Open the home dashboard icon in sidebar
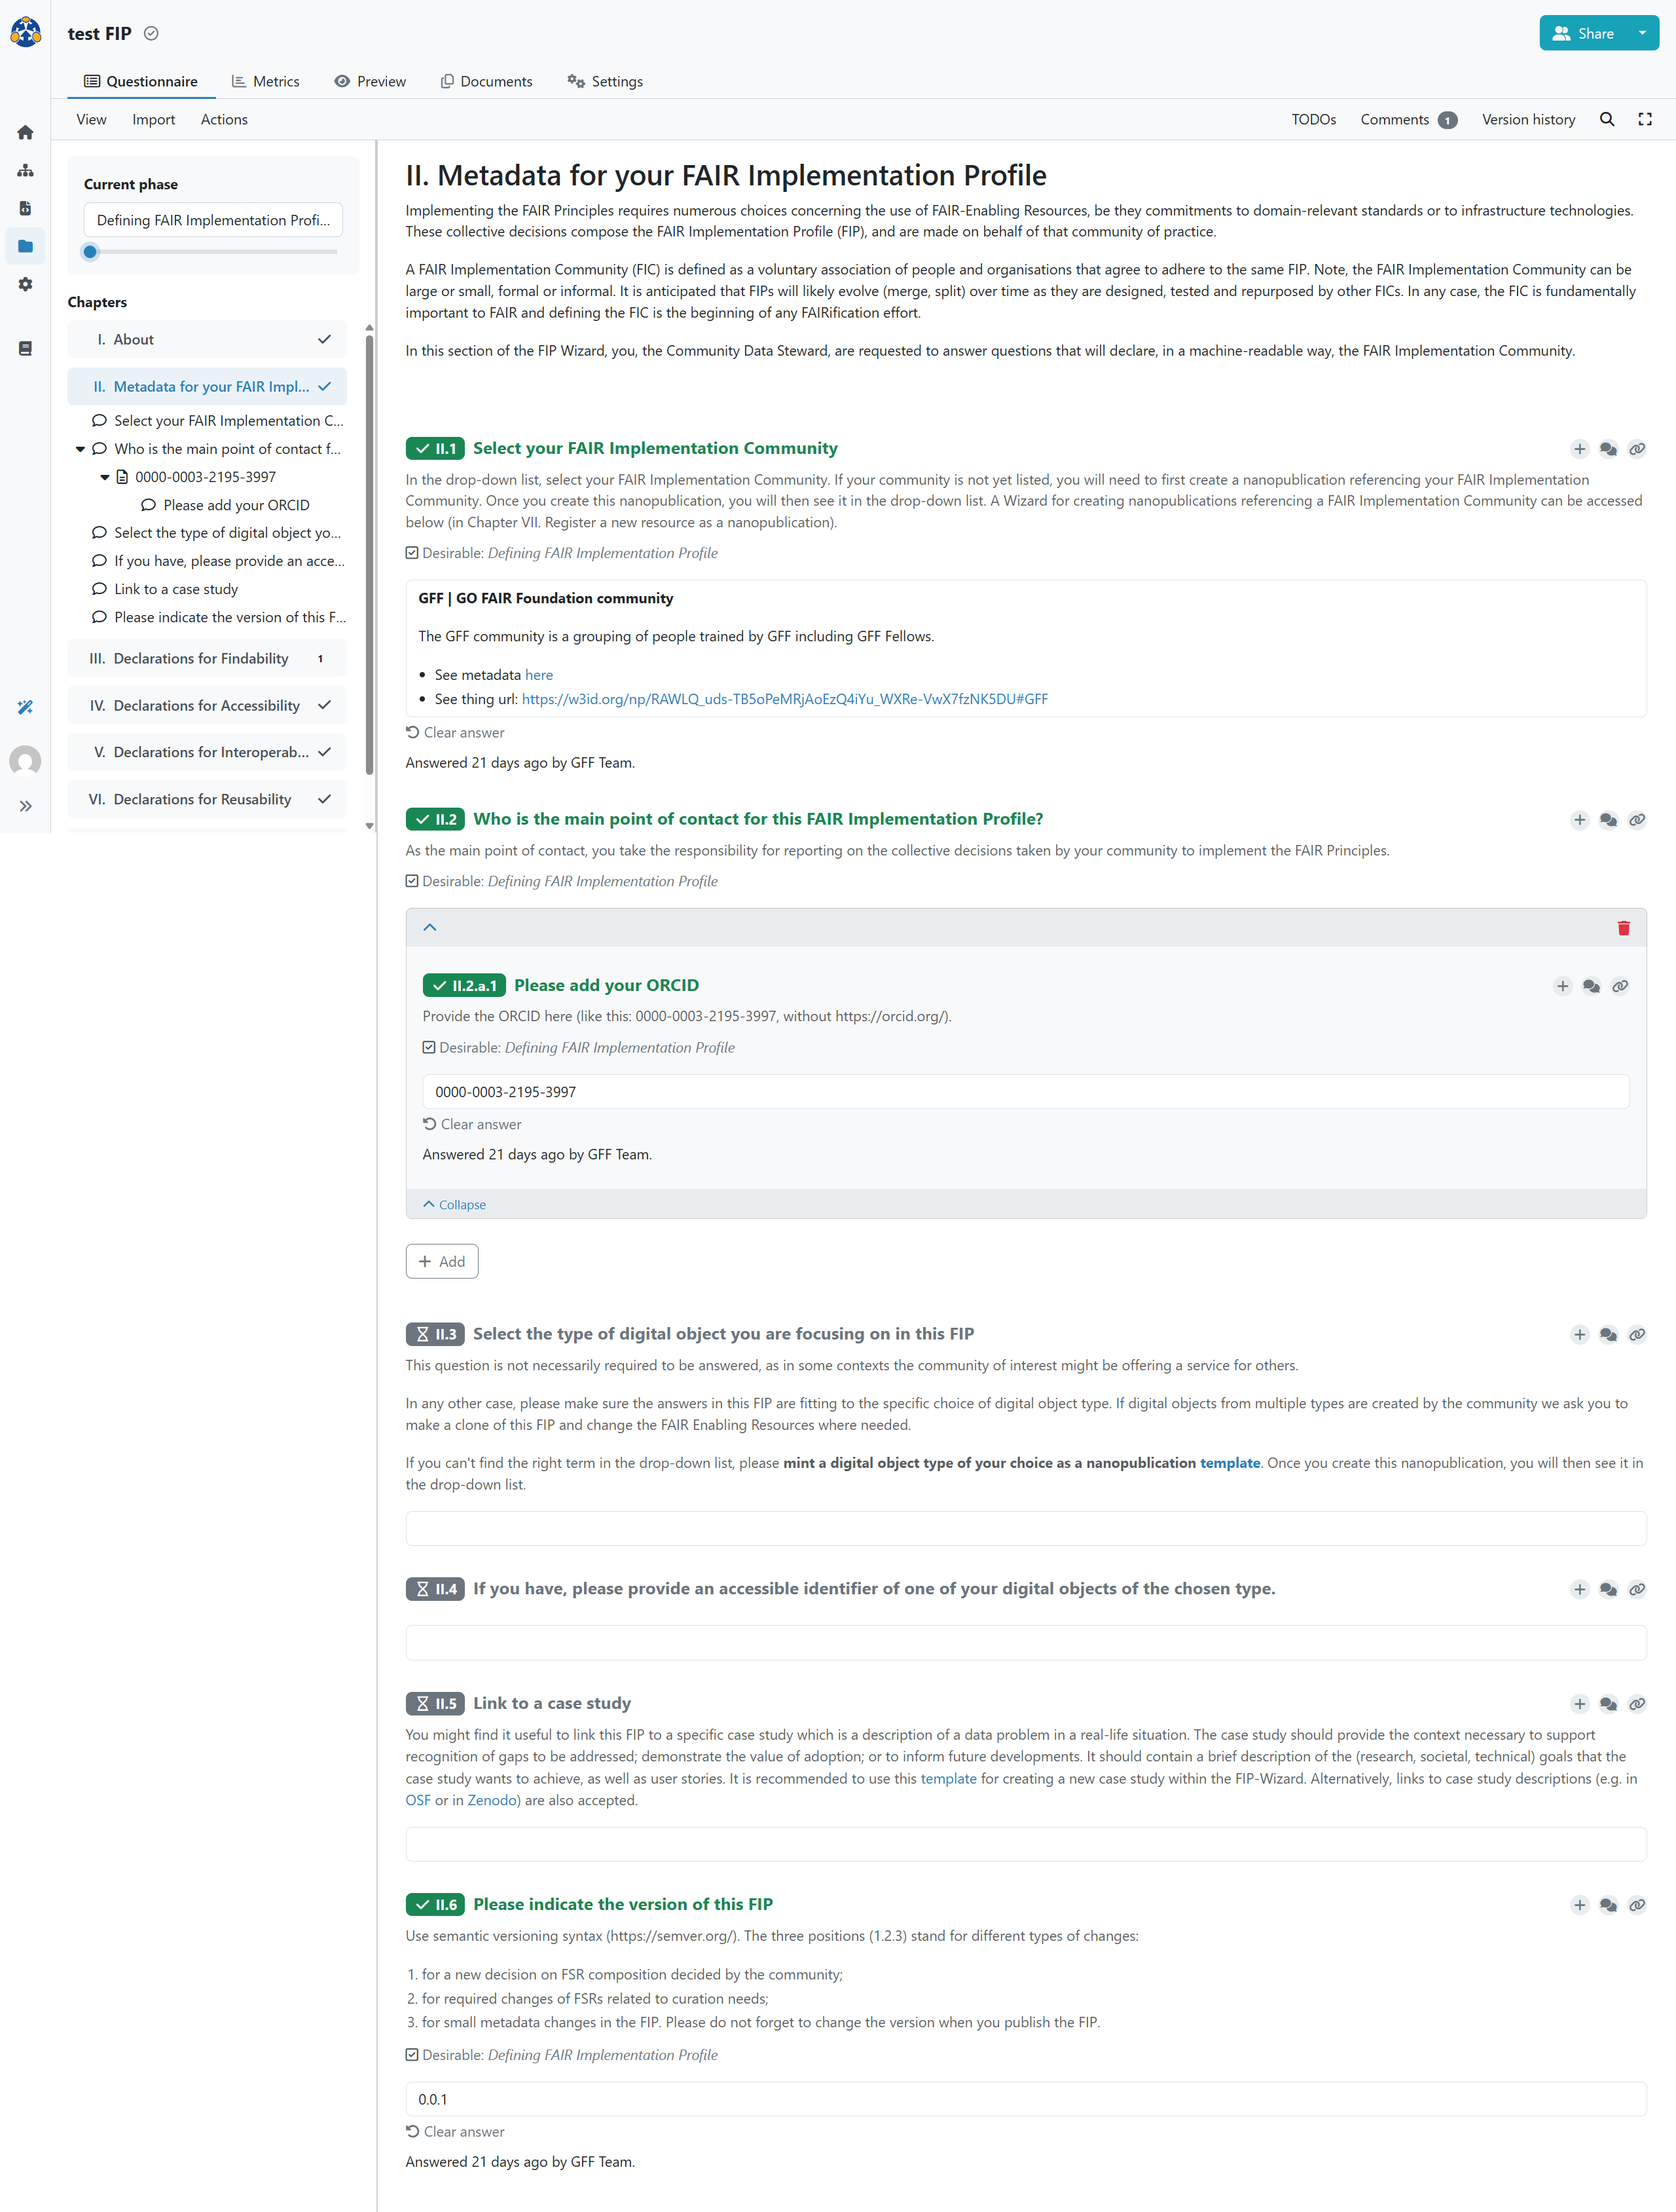Screen dimensions: 1676x2212 pos(25,133)
